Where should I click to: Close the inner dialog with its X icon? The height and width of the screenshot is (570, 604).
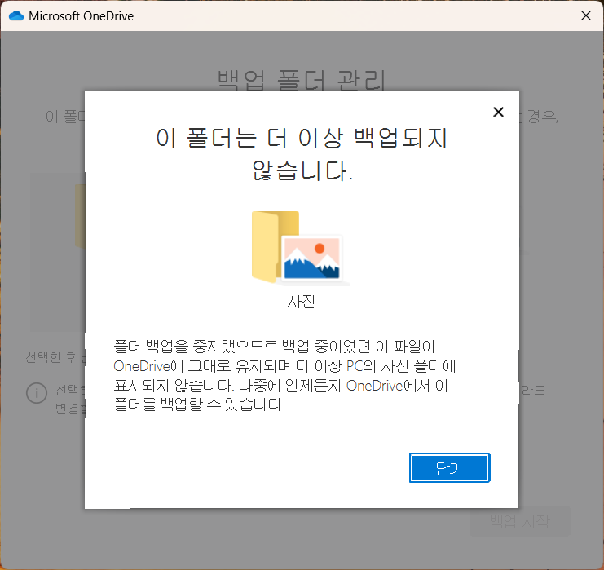[498, 113]
